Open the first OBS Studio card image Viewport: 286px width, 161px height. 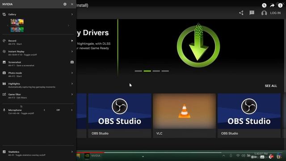point(120,111)
